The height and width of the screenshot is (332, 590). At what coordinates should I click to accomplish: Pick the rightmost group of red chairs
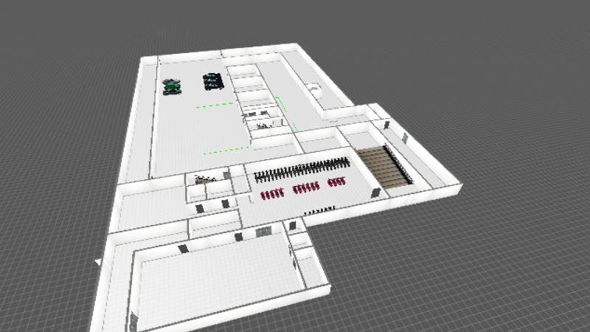pyautogui.click(x=336, y=182)
